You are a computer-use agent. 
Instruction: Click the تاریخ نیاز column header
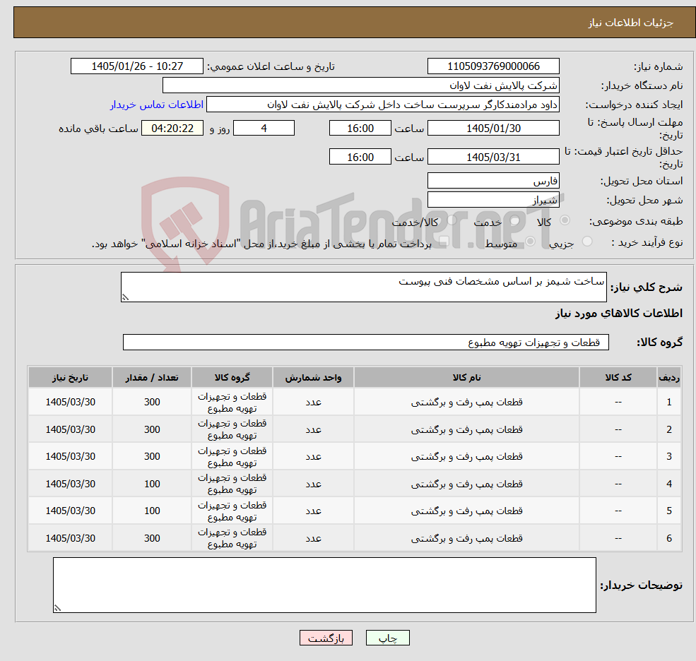(x=70, y=378)
